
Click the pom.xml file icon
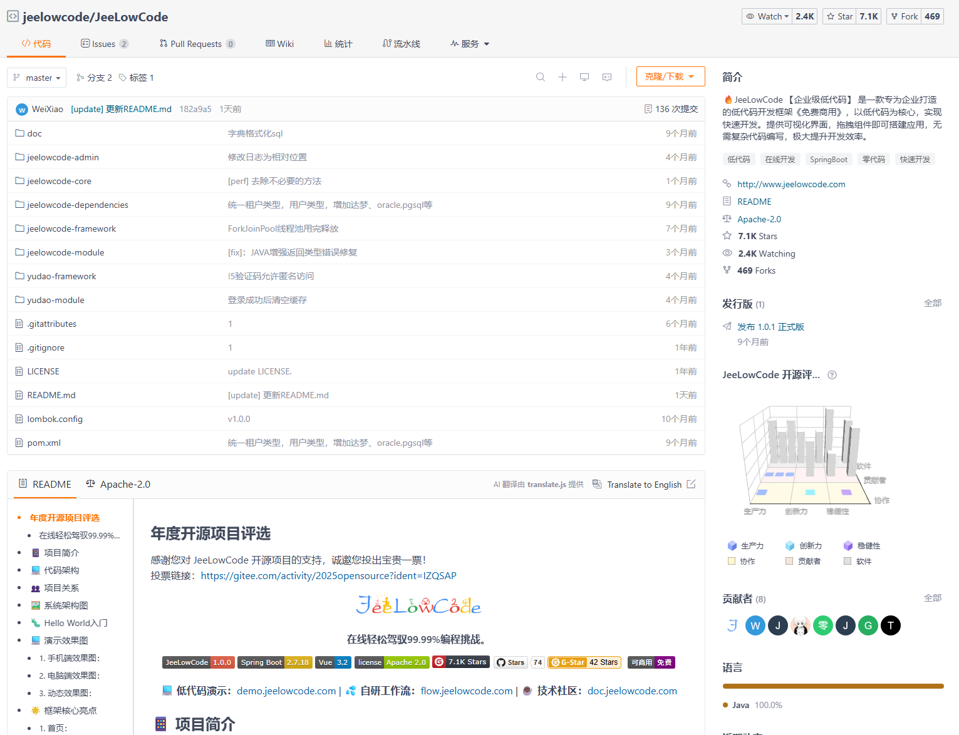[x=19, y=443]
